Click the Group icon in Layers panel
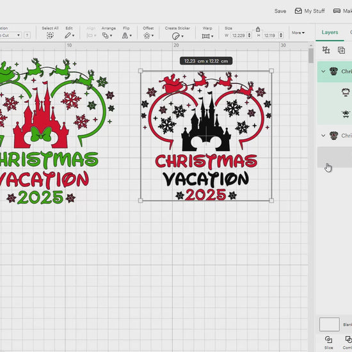This screenshot has width=352, height=352. pyautogui.click(x=326, y=50)
